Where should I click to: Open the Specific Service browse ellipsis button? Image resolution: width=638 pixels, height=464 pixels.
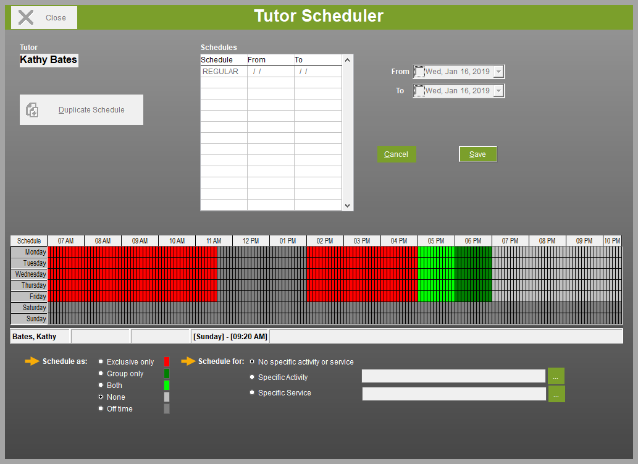coord(556,394)
